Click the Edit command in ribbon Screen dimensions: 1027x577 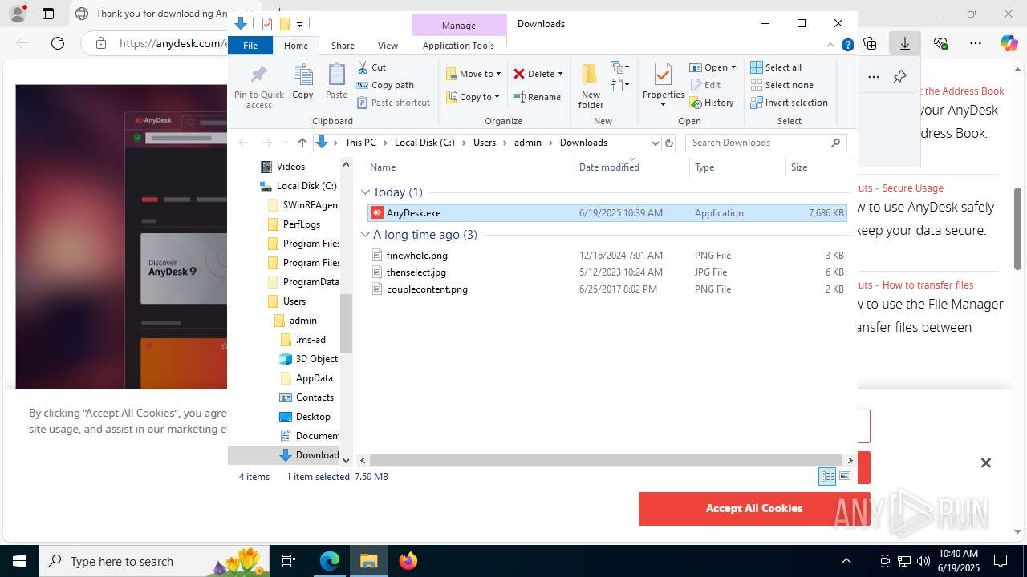(705, 85)
